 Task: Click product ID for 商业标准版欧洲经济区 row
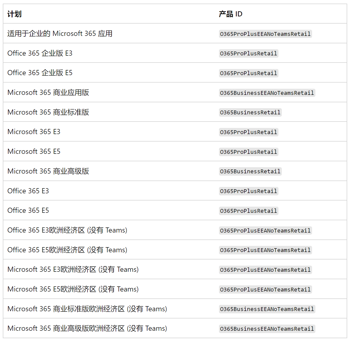pos(267,309)
